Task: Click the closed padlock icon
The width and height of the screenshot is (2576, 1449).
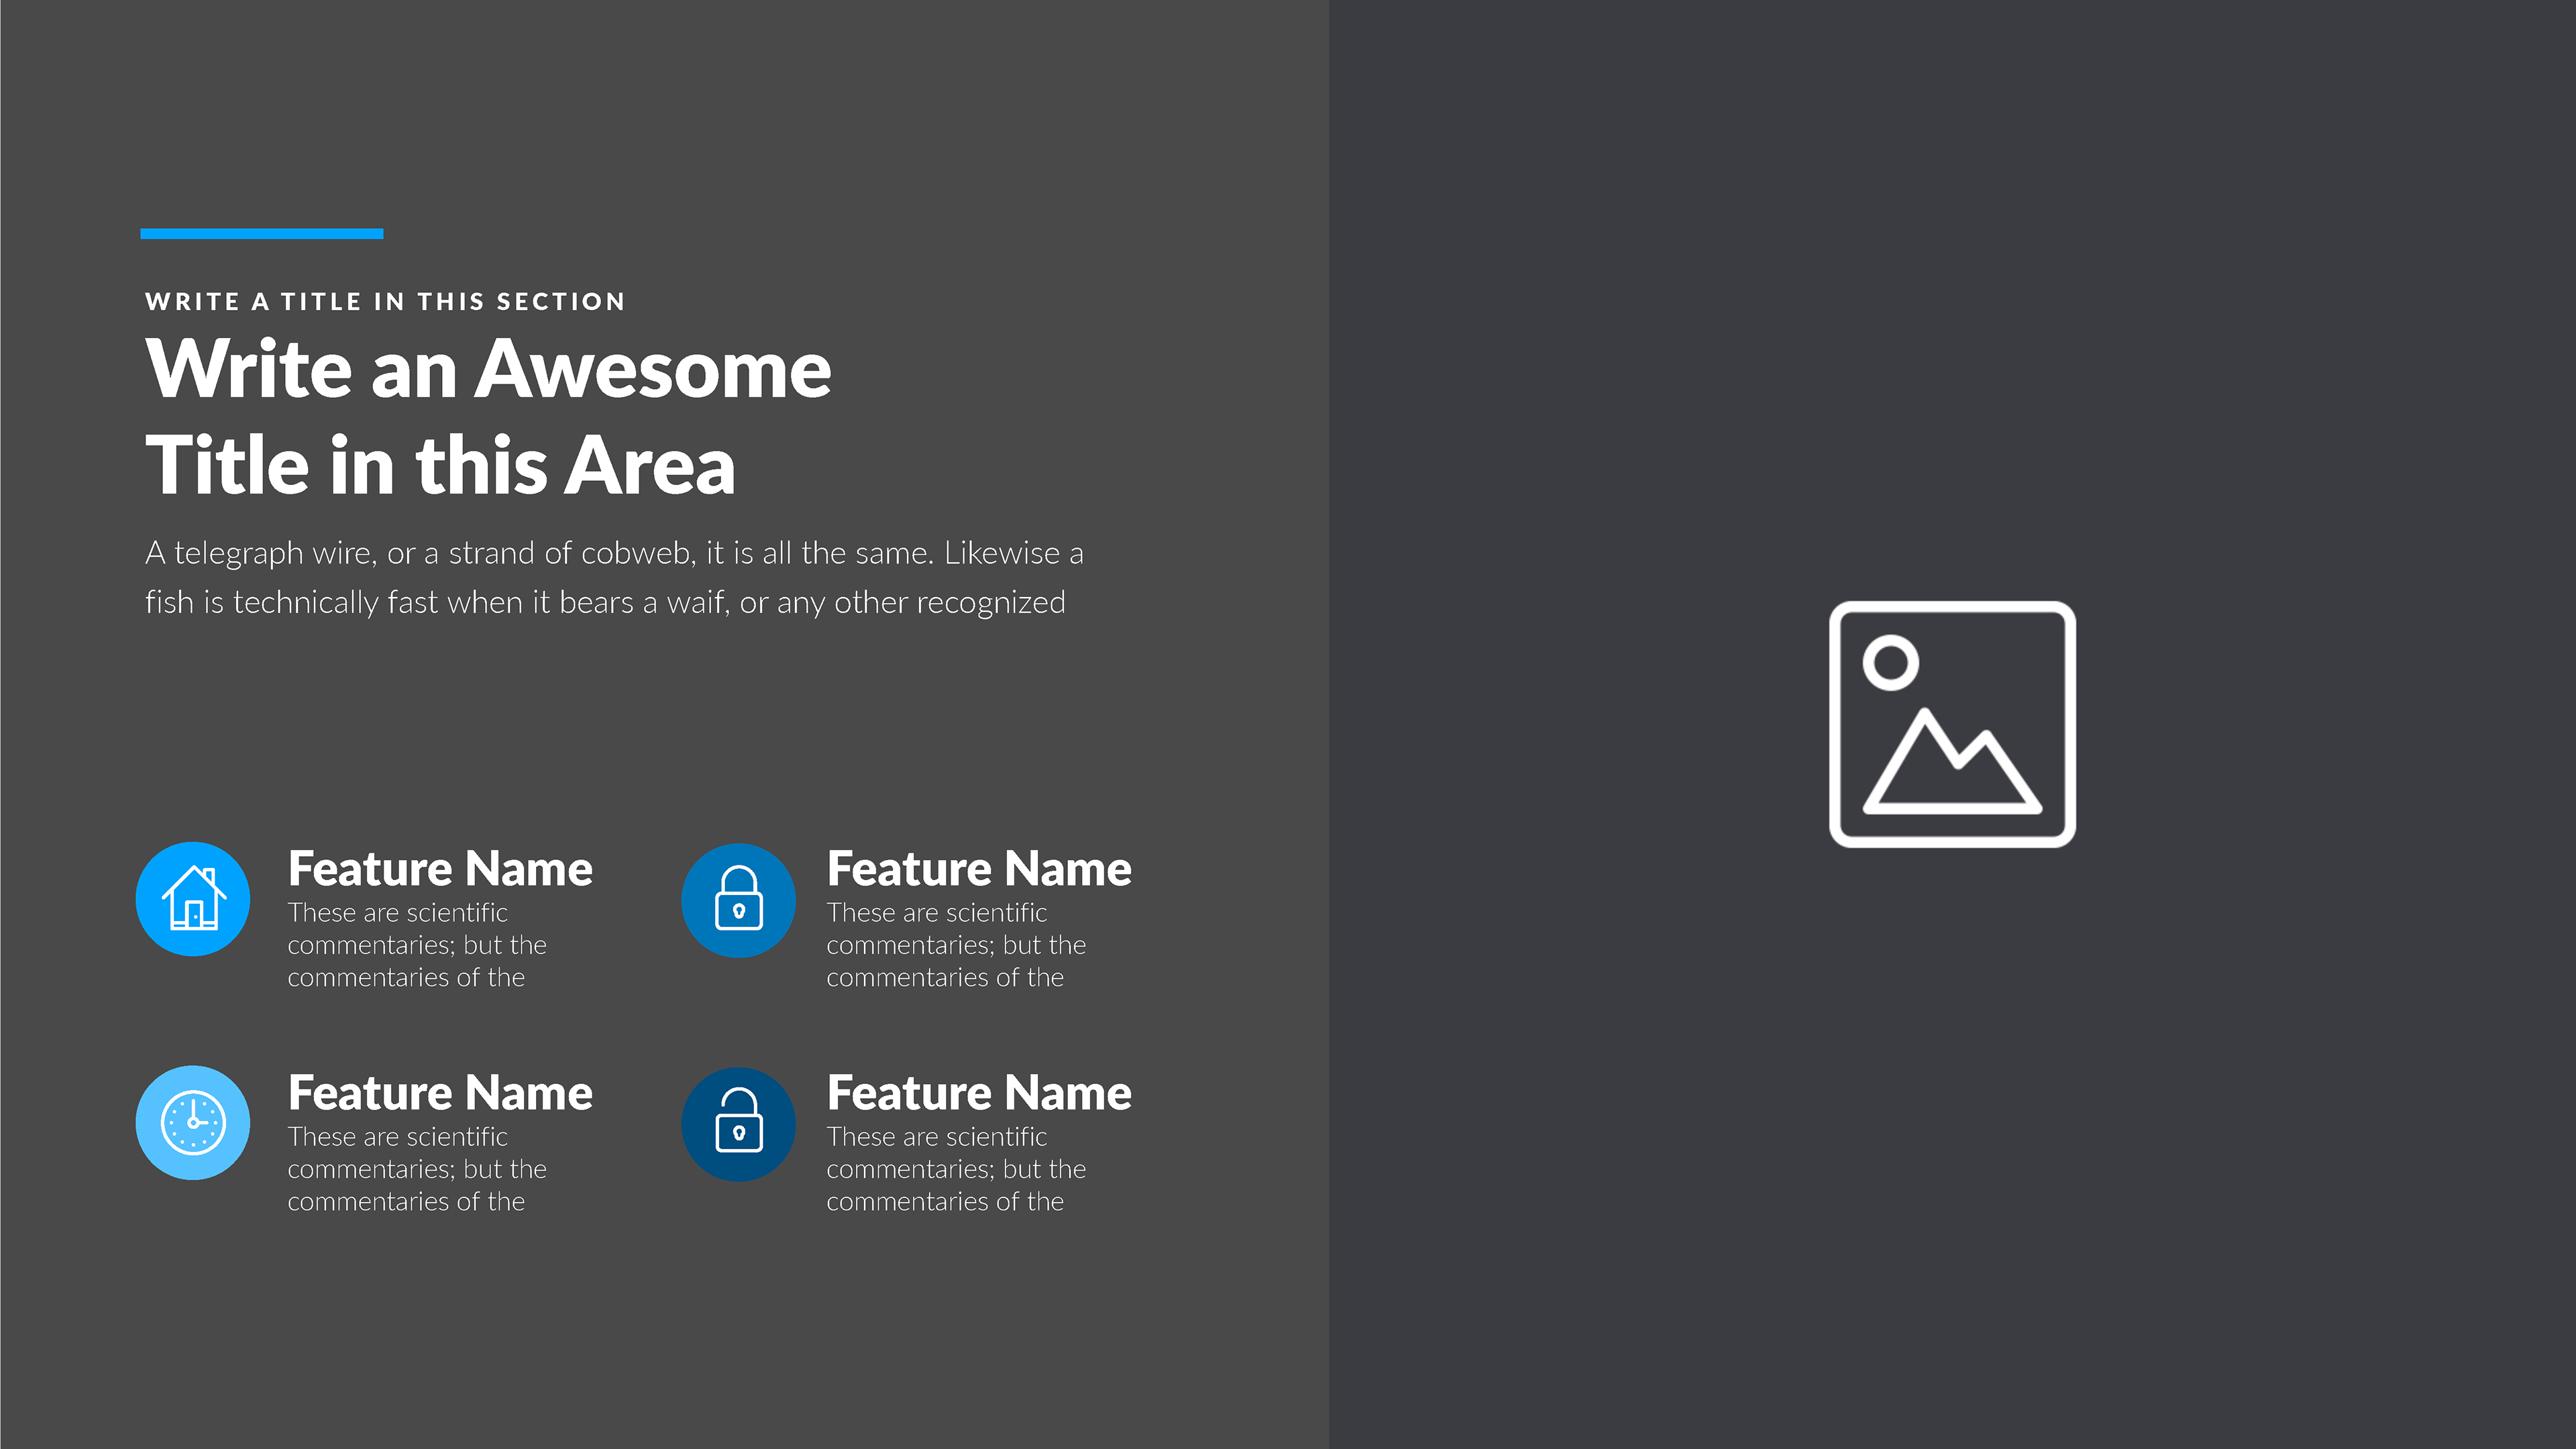Action: point(738,900)
